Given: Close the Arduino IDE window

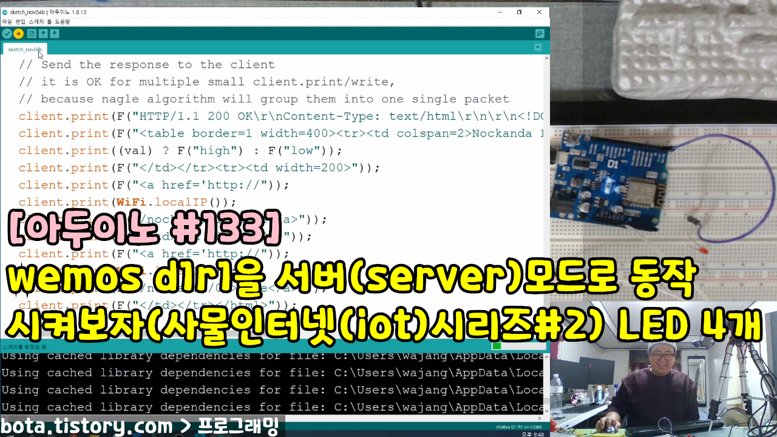Looking at the screenshot, I should (539, 12).
